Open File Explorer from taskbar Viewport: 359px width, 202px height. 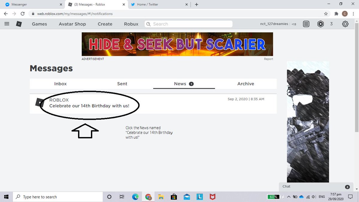click(x=161, y=197)
